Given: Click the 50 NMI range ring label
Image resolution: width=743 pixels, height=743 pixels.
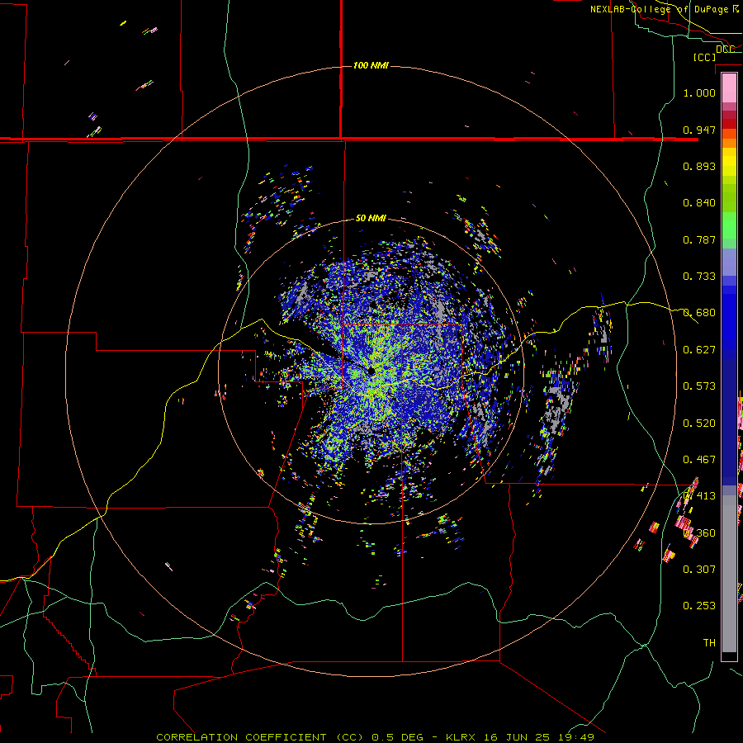Looking at the screenshot, I should point(371,218).
